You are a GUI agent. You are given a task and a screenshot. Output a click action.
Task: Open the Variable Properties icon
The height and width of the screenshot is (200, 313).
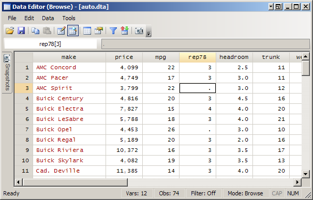[99, 30]
